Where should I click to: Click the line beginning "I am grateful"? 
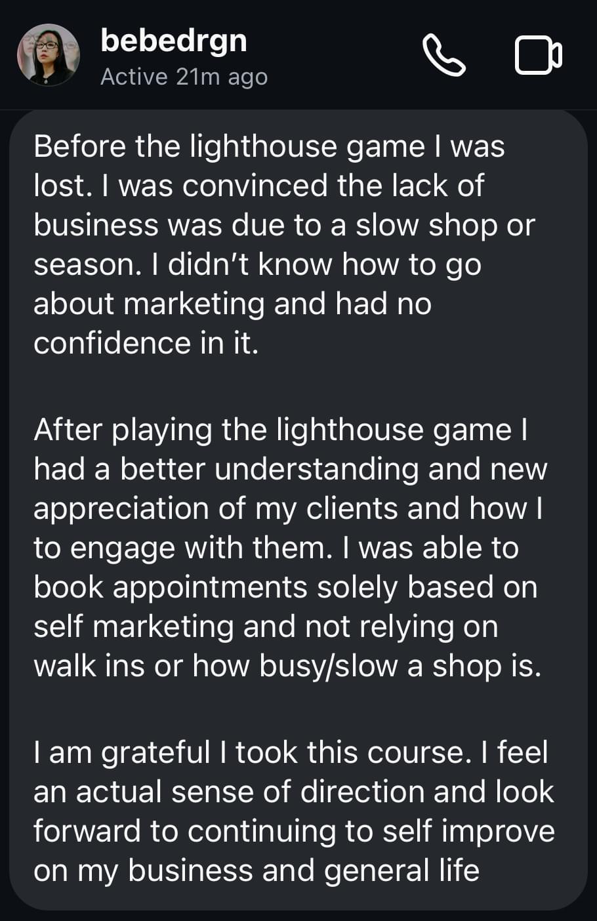[291, 752]
